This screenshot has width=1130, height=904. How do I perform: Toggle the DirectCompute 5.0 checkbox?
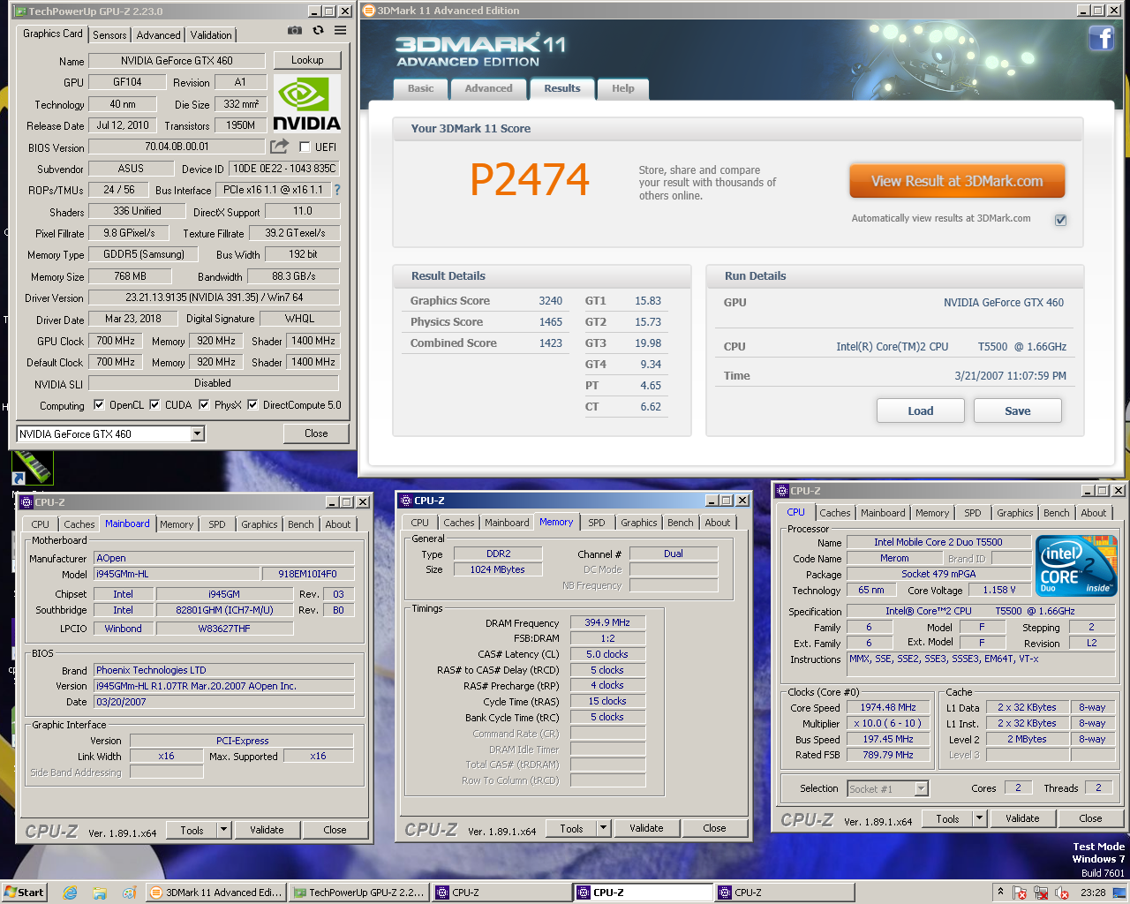[x=252, y=405]
